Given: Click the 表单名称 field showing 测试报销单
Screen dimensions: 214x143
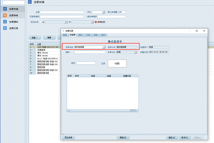Looking at the screenshot, I should 89,47.
